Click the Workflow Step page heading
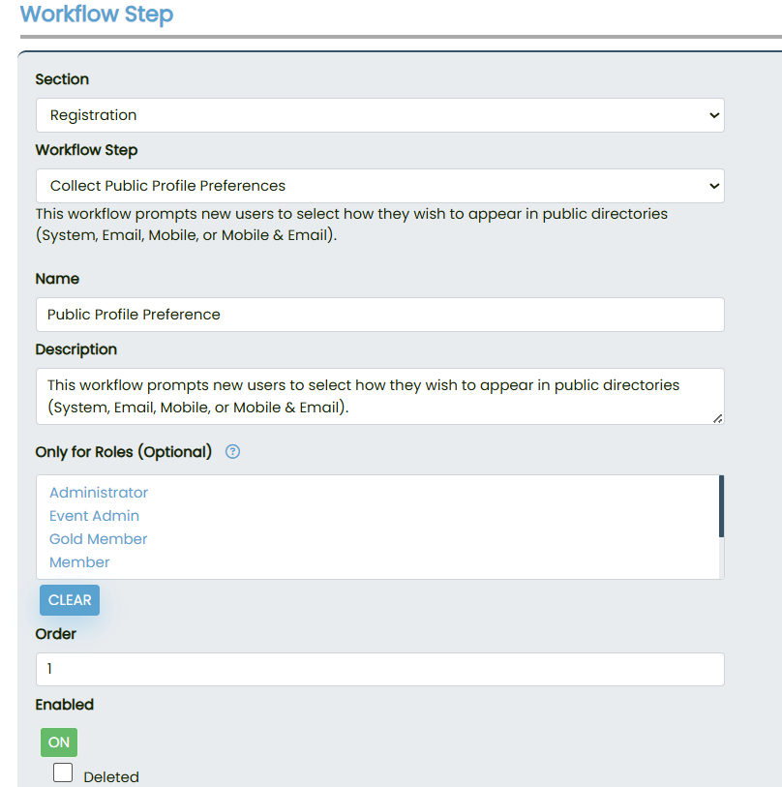Image resolution: width=782 pixels, height=787 pixels. (x=97, y=15)
